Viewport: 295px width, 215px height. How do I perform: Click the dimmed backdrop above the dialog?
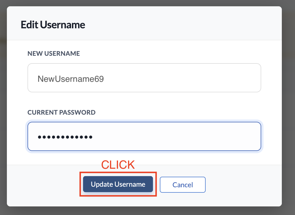[143, 3]
